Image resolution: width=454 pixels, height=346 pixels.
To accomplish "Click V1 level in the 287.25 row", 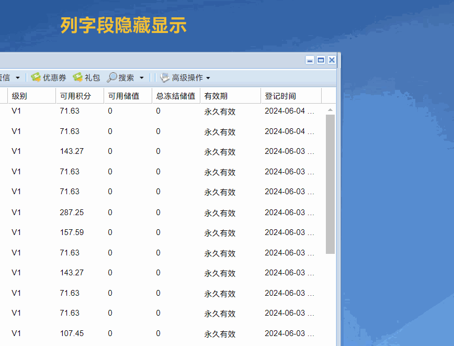I will (x=16, y=213).
